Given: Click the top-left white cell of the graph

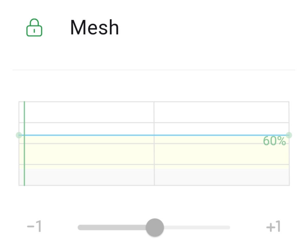Looking at the screenshot, I should (x=89, y=112).
